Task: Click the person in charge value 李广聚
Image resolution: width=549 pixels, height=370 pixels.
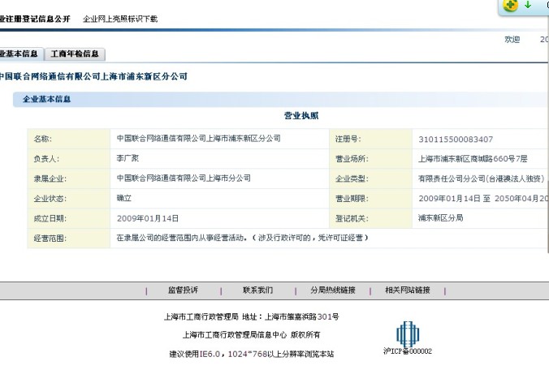Action: coord(128,158)
